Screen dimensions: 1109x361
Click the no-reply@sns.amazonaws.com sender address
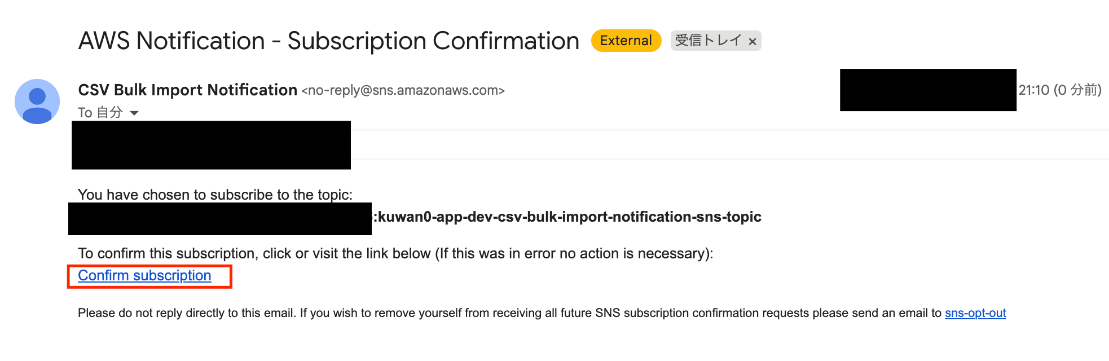click(403, 90)
